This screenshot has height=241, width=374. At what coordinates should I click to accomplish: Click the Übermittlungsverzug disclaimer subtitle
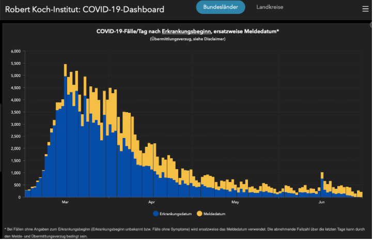coord(188,39)
